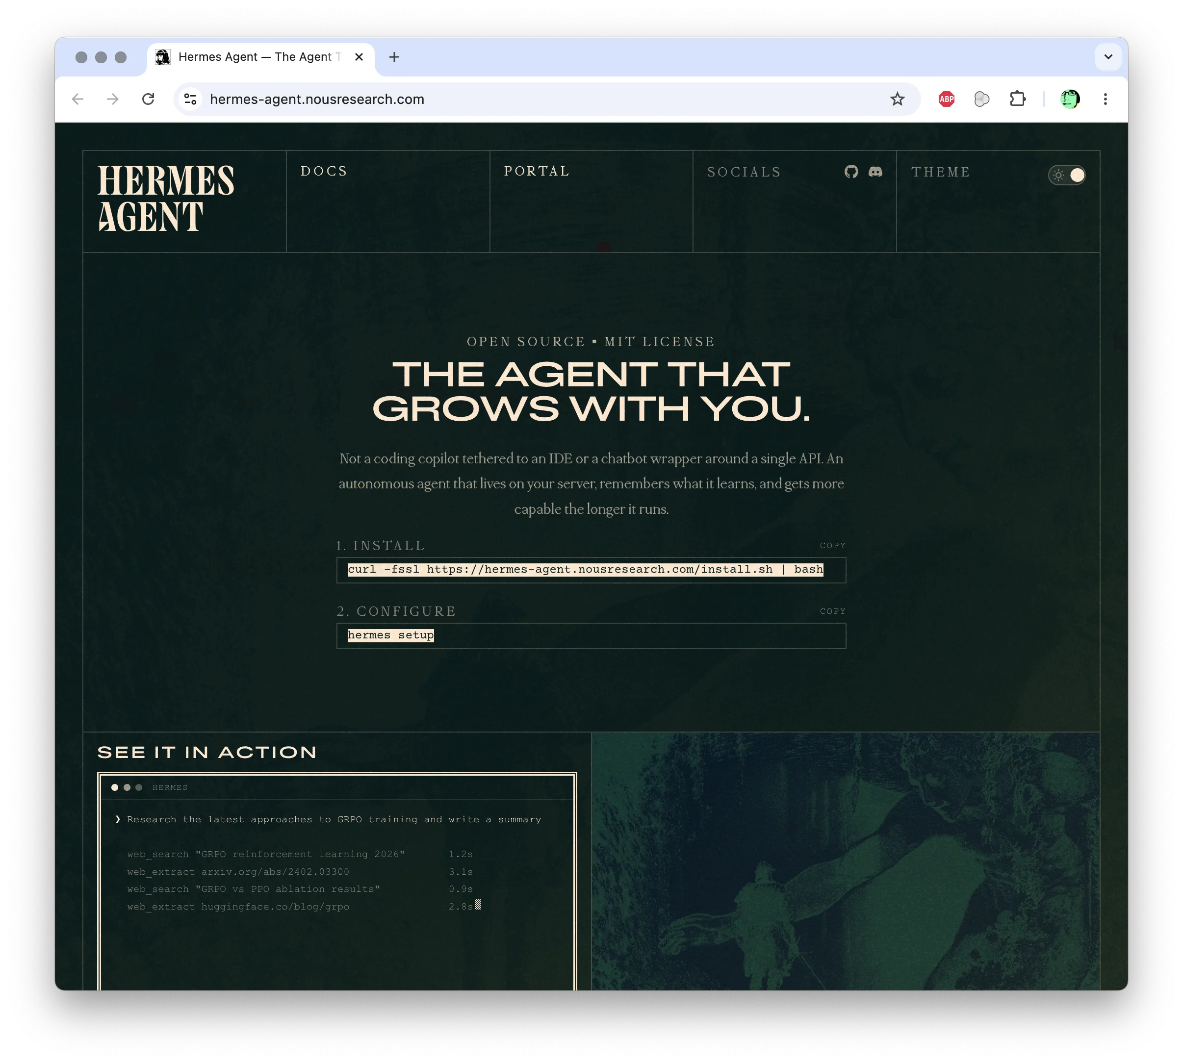Open the GitHub icon in Socials
The image size is (1183, 1063).
[851, 172]
